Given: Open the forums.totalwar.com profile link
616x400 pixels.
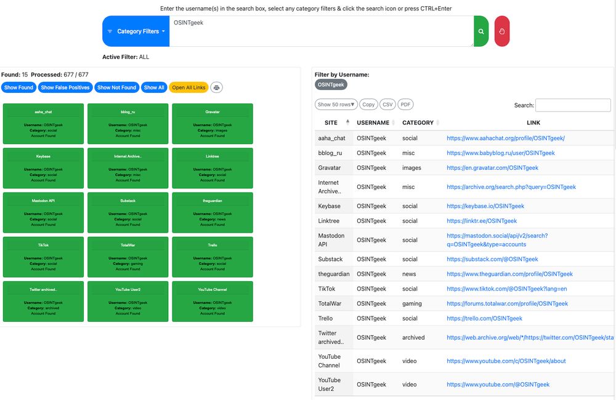Looking at the screenshot, I should [507, 304].
